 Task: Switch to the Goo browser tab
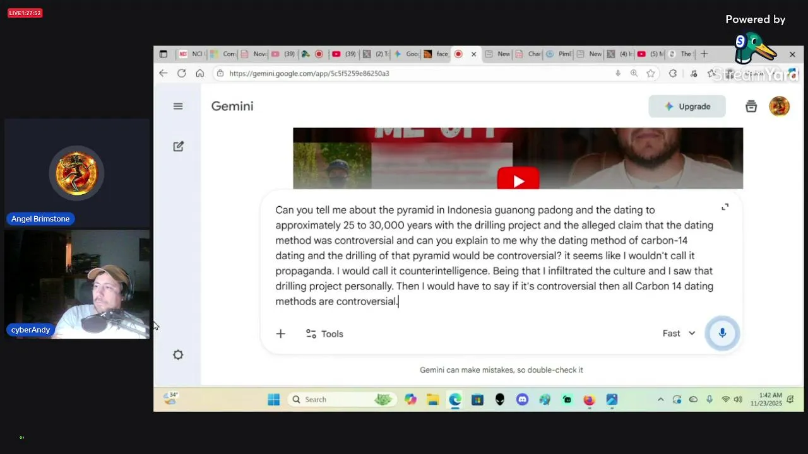tap(407, 54)
